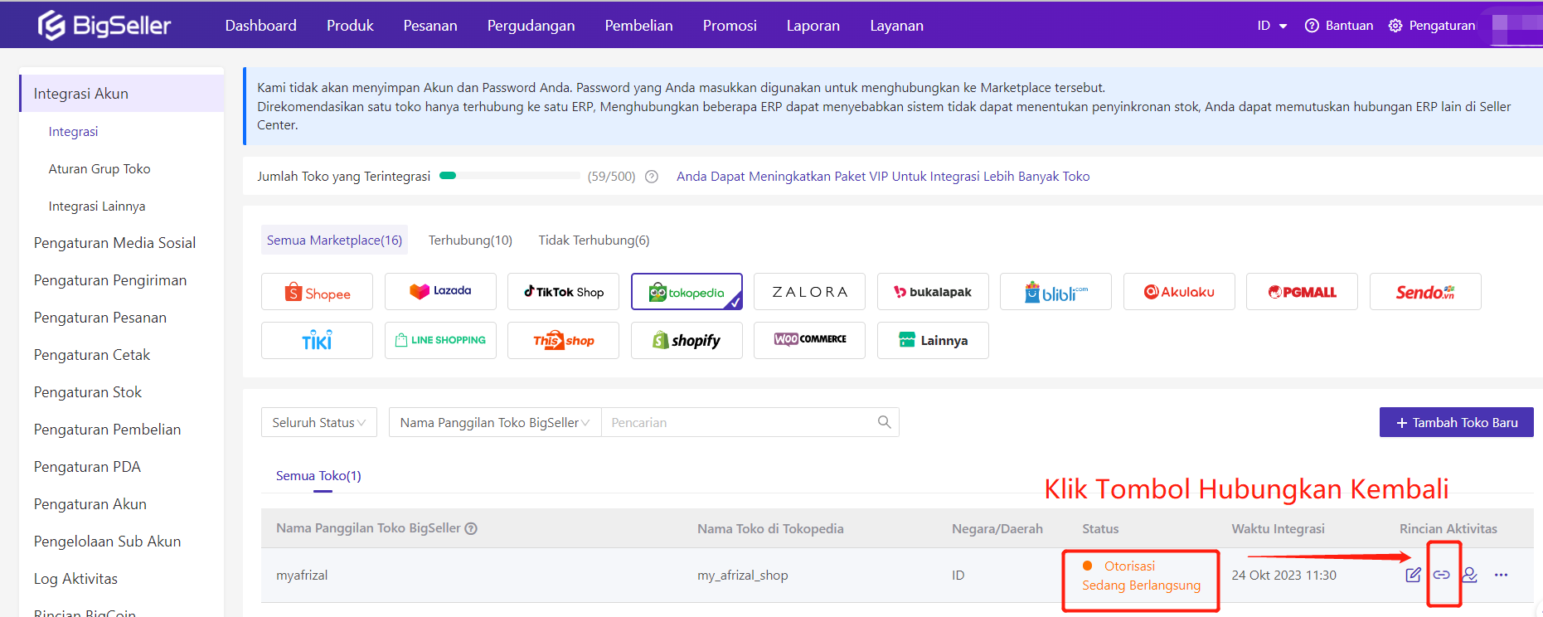This screenshot has height=617, width=1543.
Task: Select the TikTok Shop marketplace tile
Action: (563, 292)
